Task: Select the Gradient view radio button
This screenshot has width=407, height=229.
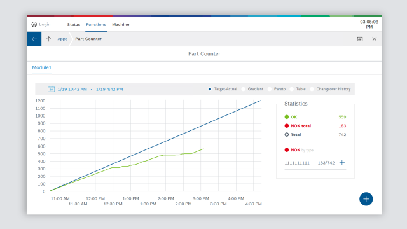Action: pos(244,89)
